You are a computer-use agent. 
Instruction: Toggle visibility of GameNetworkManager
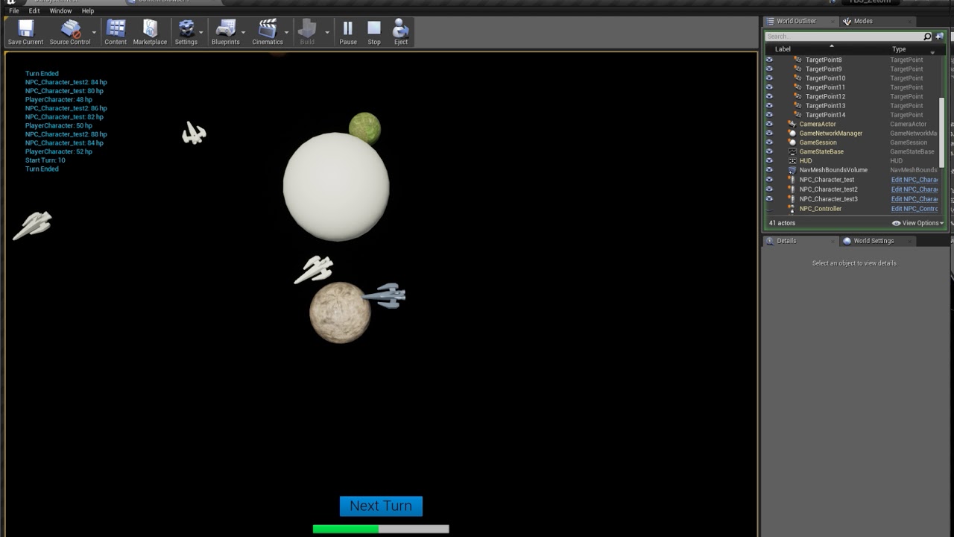point(769,133)
